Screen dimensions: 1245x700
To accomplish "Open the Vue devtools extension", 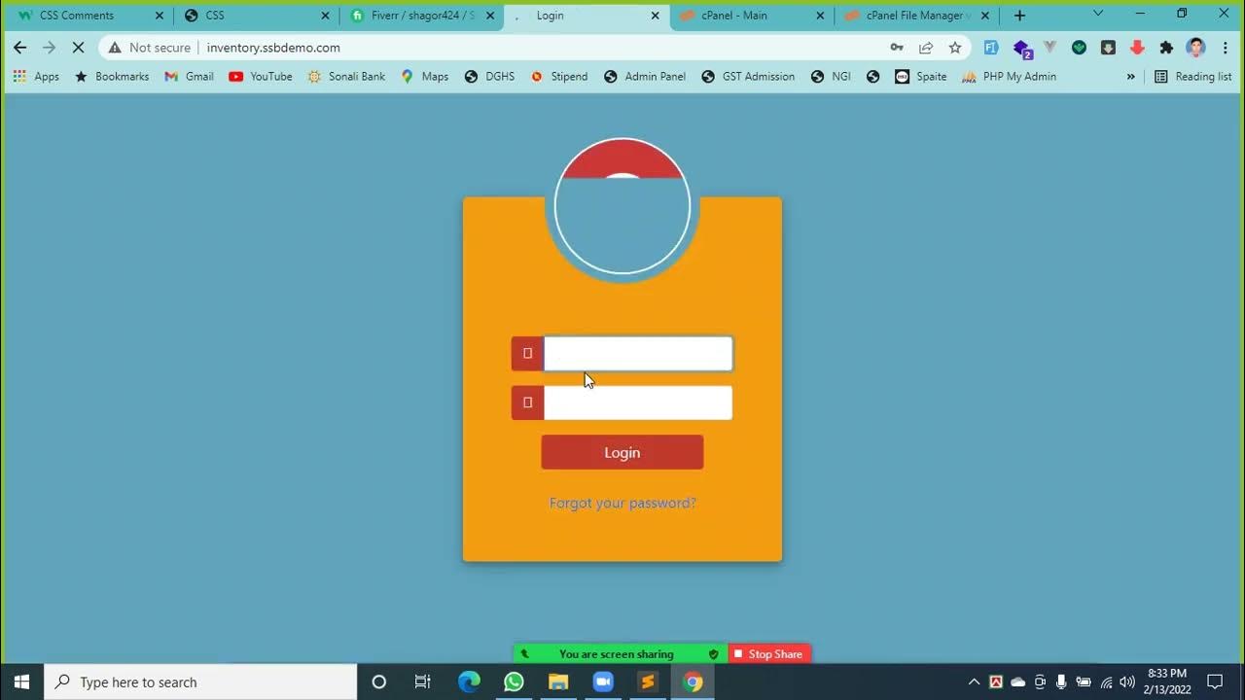I will (x=1049, y=48).
